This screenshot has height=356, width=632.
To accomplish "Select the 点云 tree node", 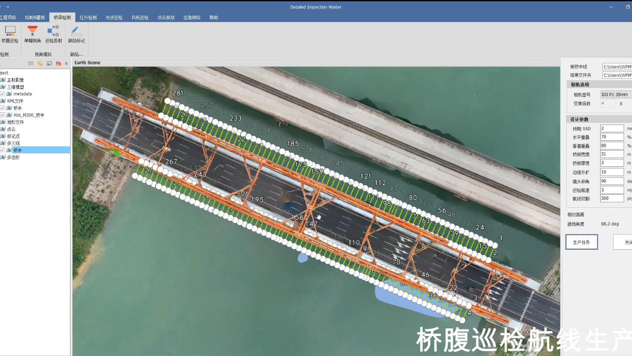I will tap(11, 129).
